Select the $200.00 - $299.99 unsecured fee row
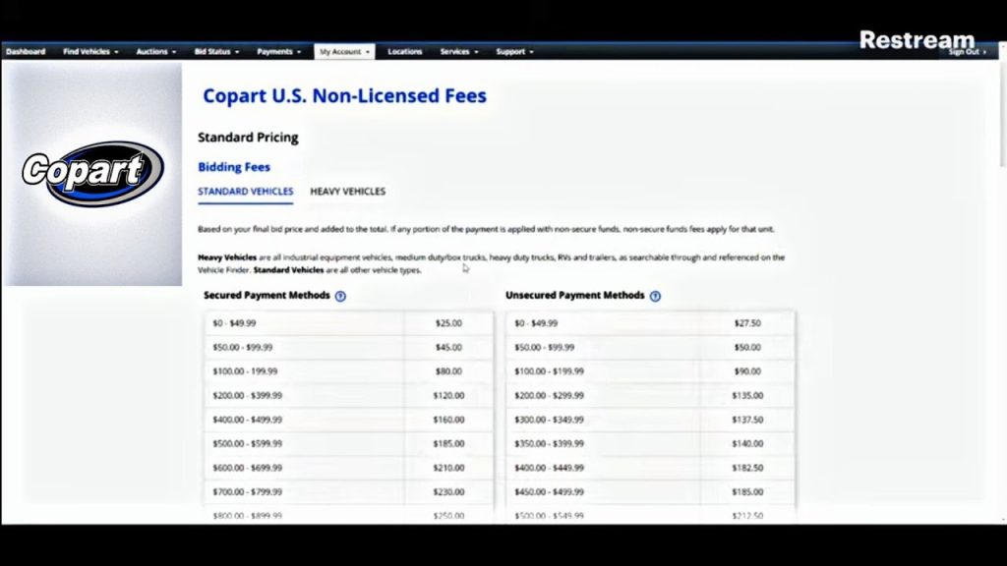 coord(649,395)
